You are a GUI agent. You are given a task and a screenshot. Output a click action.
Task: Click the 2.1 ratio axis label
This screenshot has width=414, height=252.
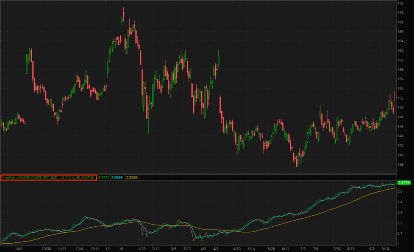401,234
